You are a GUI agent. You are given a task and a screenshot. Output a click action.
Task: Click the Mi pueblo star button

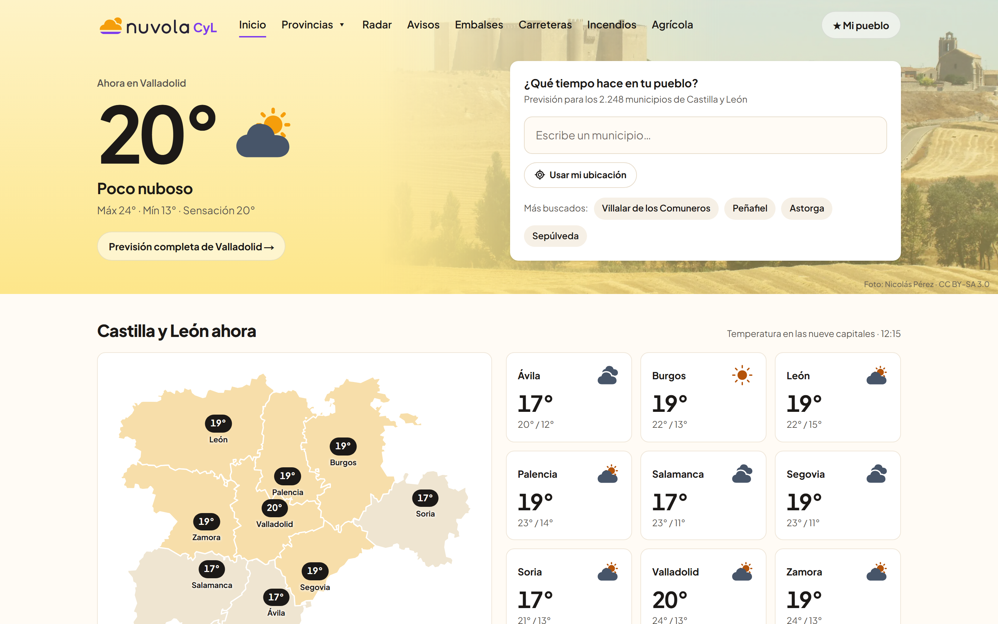861,25
